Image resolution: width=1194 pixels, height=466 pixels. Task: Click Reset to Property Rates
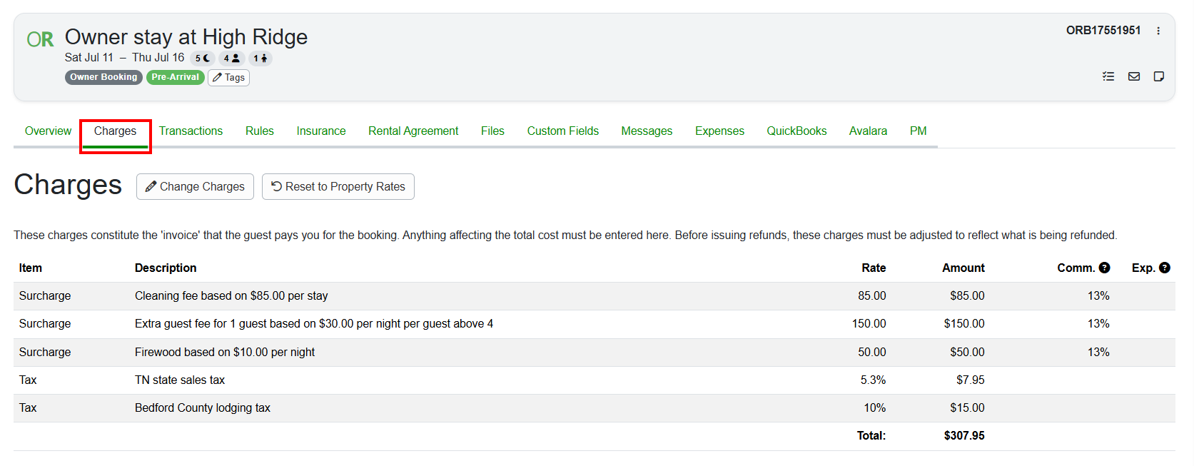pyautogui.click(x=338, y=186)
